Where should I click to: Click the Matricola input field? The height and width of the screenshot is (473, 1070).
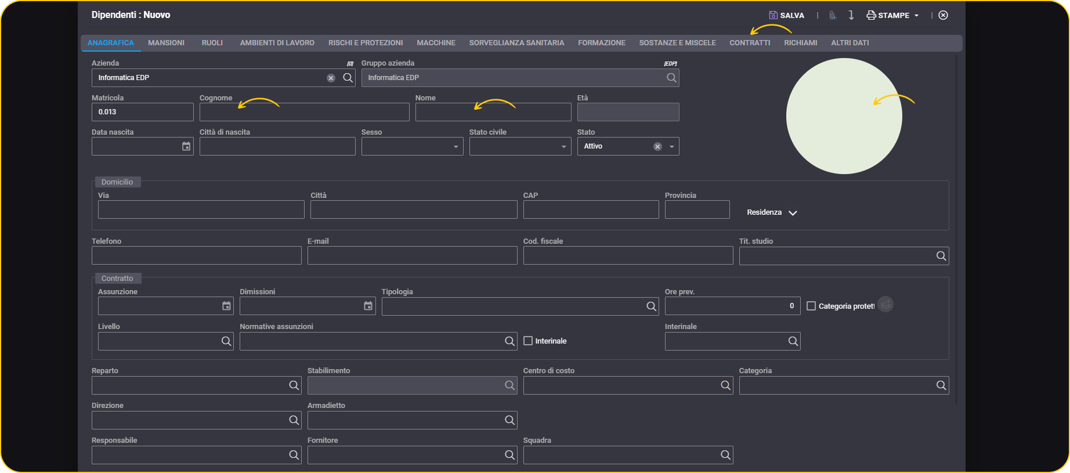coord(143,112)
